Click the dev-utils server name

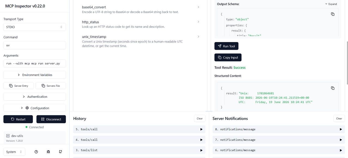pyautogui.click(x=17, y=136)
